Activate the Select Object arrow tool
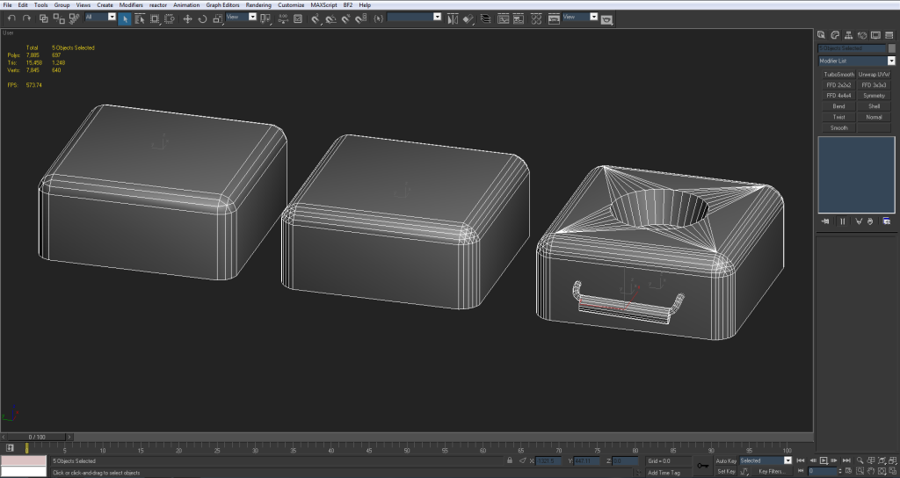Viewport: 900px width, 478px height. pyautogui.click(x=125, y=18)
